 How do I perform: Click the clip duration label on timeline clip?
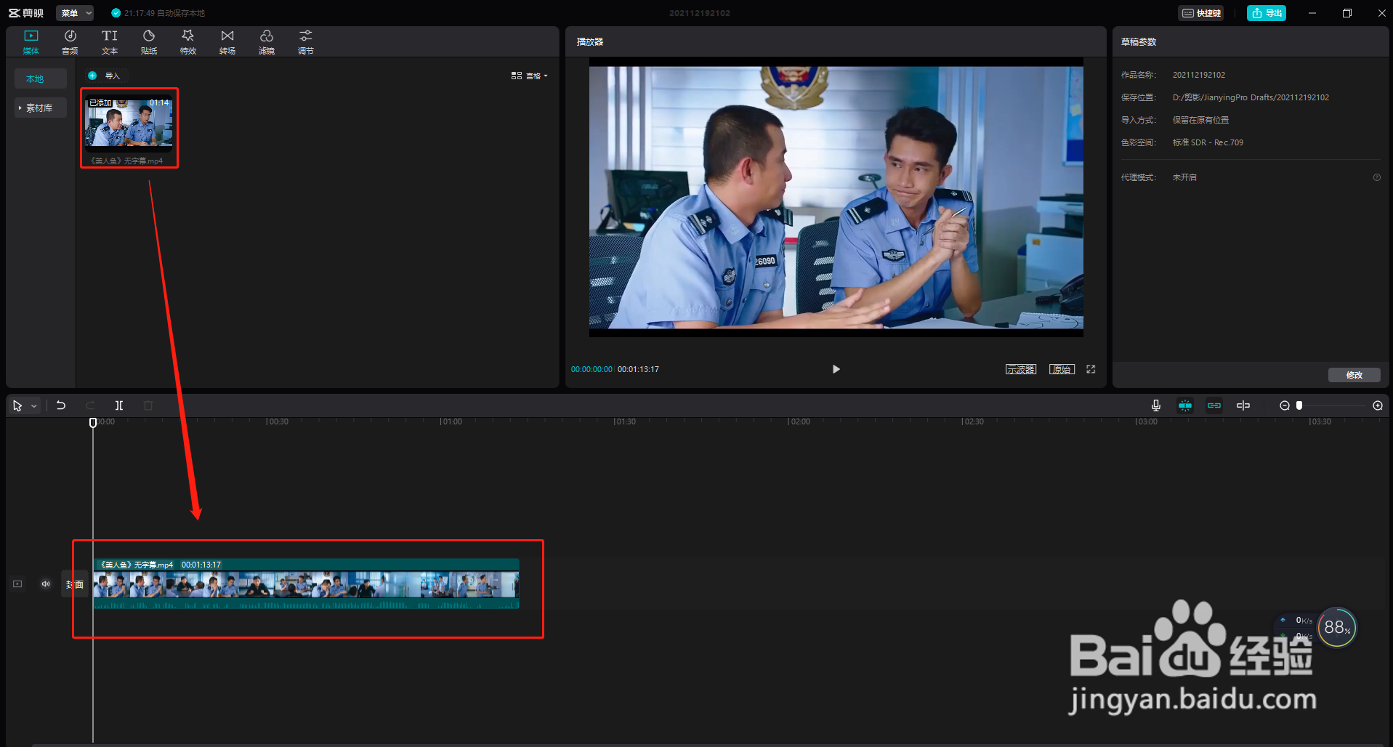click(201, 565)
